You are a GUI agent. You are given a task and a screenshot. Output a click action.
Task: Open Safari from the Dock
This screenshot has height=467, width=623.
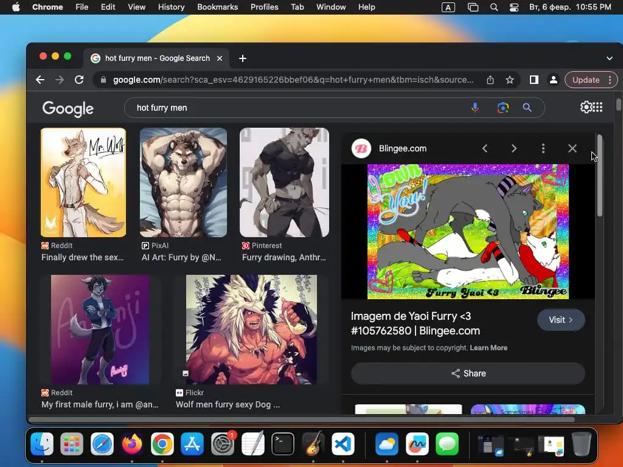[102, 443]
